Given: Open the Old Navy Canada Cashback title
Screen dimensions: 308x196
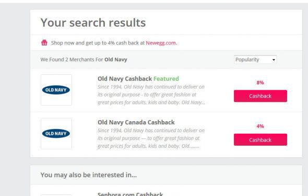Looking at the screenshot, I should pyautogui.click(x=136, y=122).
